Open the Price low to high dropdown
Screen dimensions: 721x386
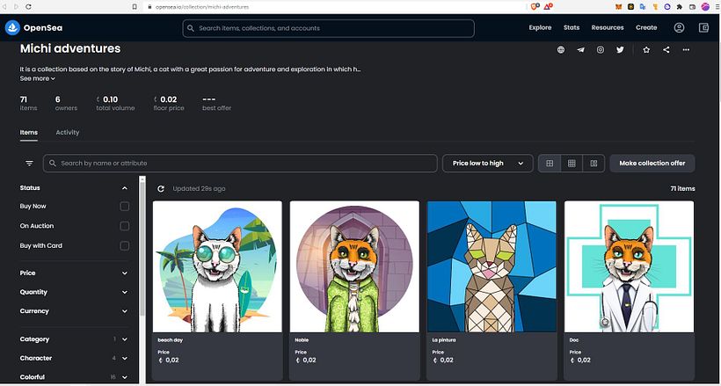487,164
